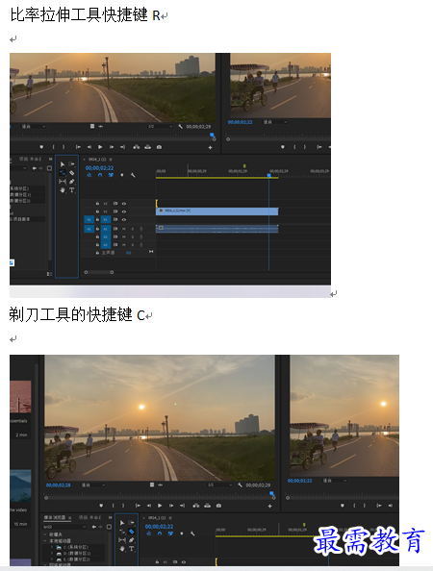Switch to 项目 tab in razor screenshot
The image size is (433, 571).
(x=89, y=517)
